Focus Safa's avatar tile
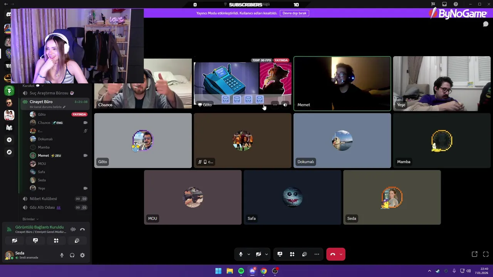The width and height of the screenshot is (493, 277). point(292,197)
